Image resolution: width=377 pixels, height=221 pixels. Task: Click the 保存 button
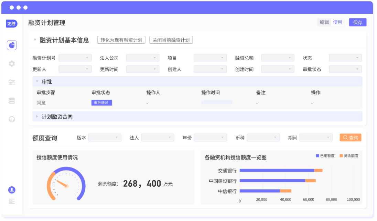pos(357,22)
